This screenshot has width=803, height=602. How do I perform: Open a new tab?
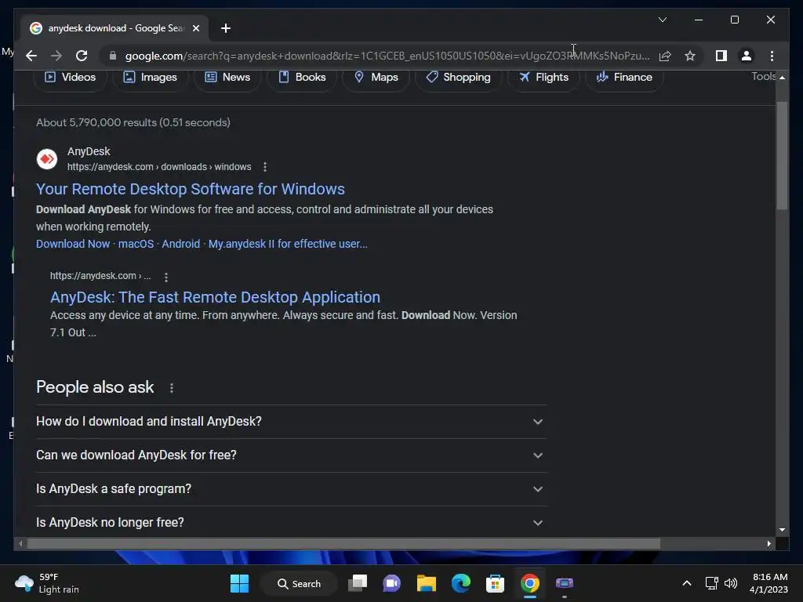(x=226, y=28)
